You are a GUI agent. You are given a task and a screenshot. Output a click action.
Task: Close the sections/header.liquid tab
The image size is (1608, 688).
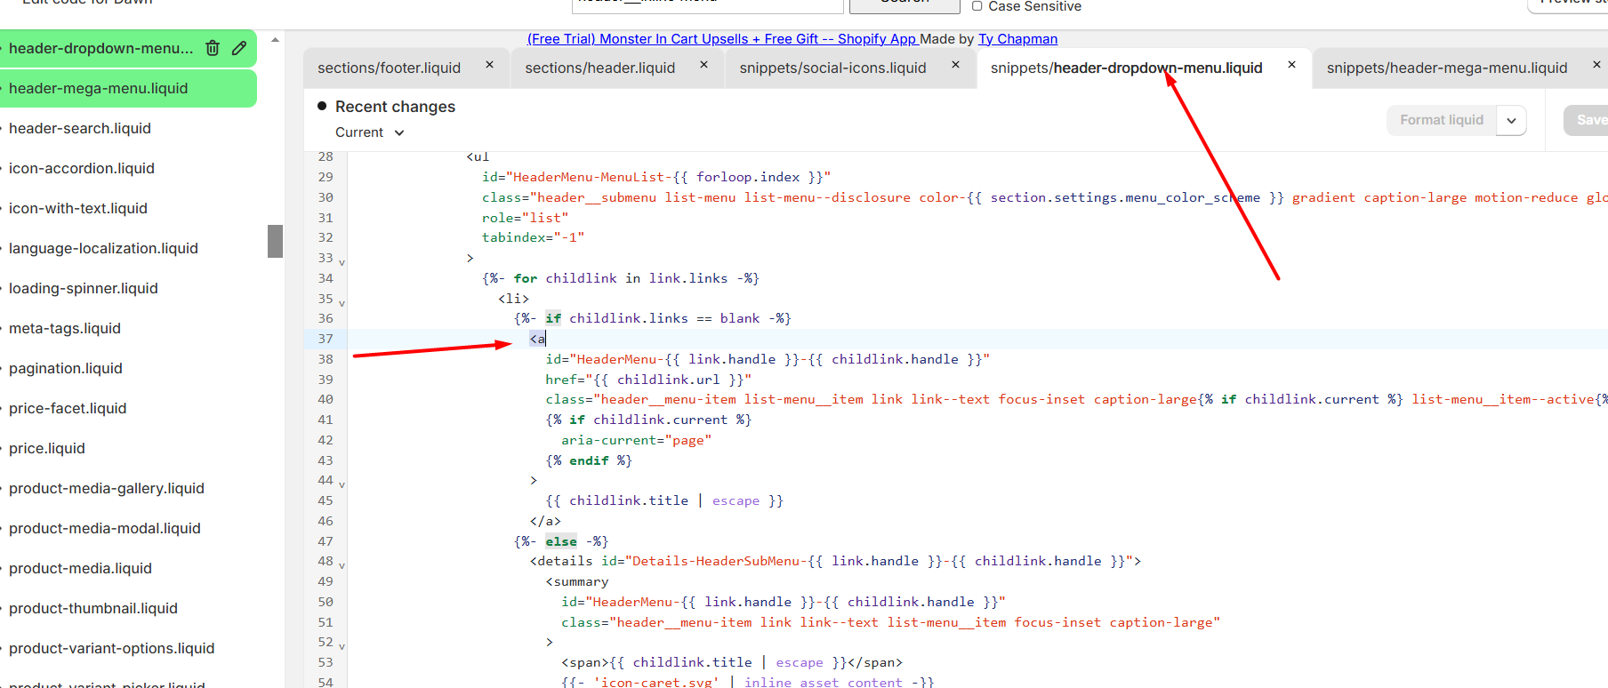703,65
